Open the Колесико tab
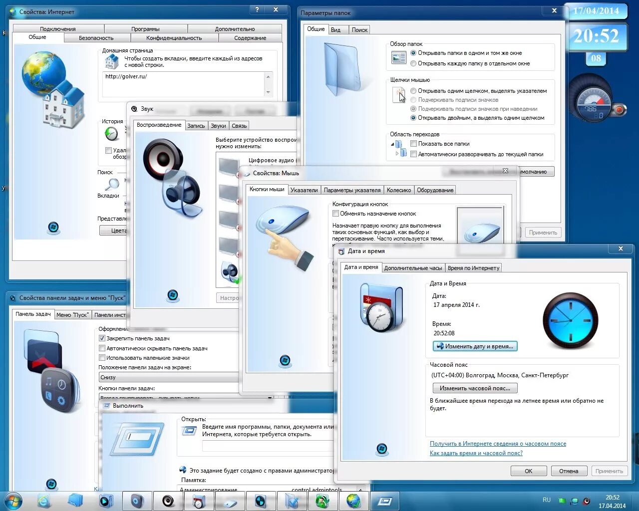 [x=399, y=190]
